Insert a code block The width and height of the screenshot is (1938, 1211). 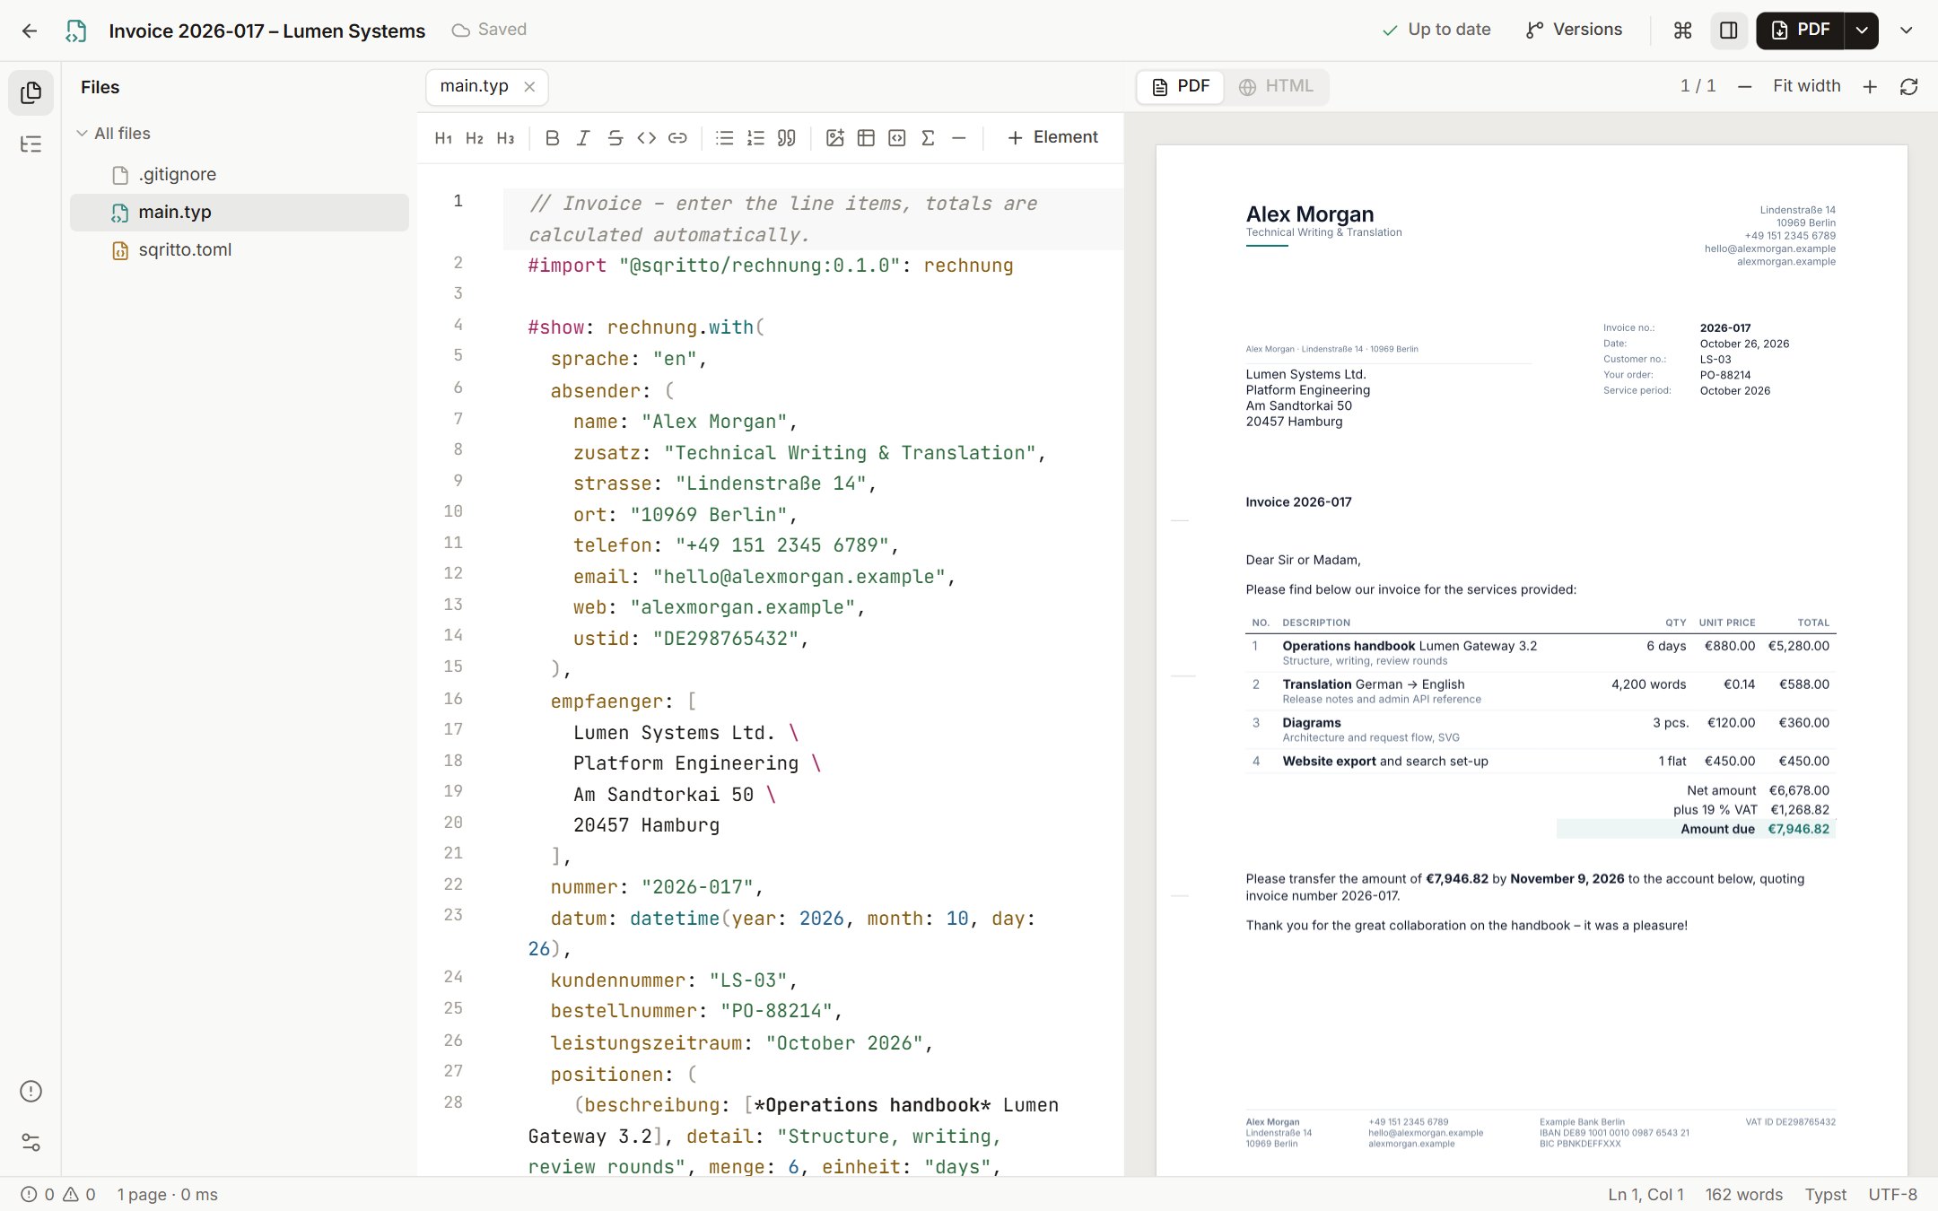(x=897, y=138)
